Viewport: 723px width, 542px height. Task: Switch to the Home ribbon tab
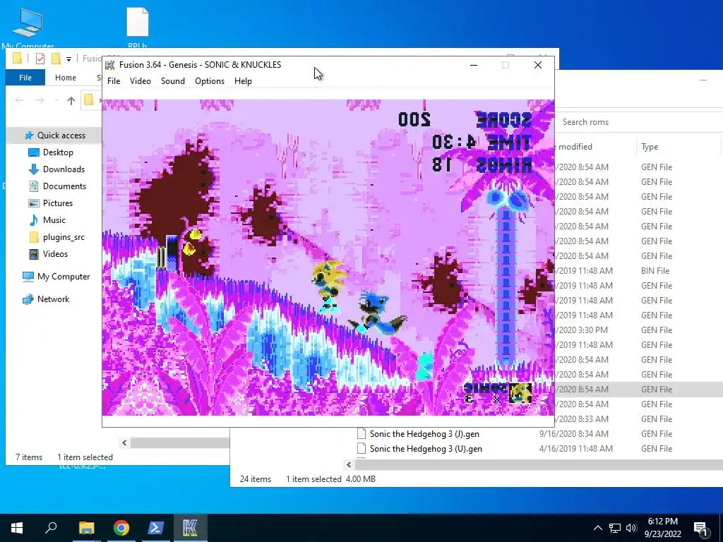[66, 78]
